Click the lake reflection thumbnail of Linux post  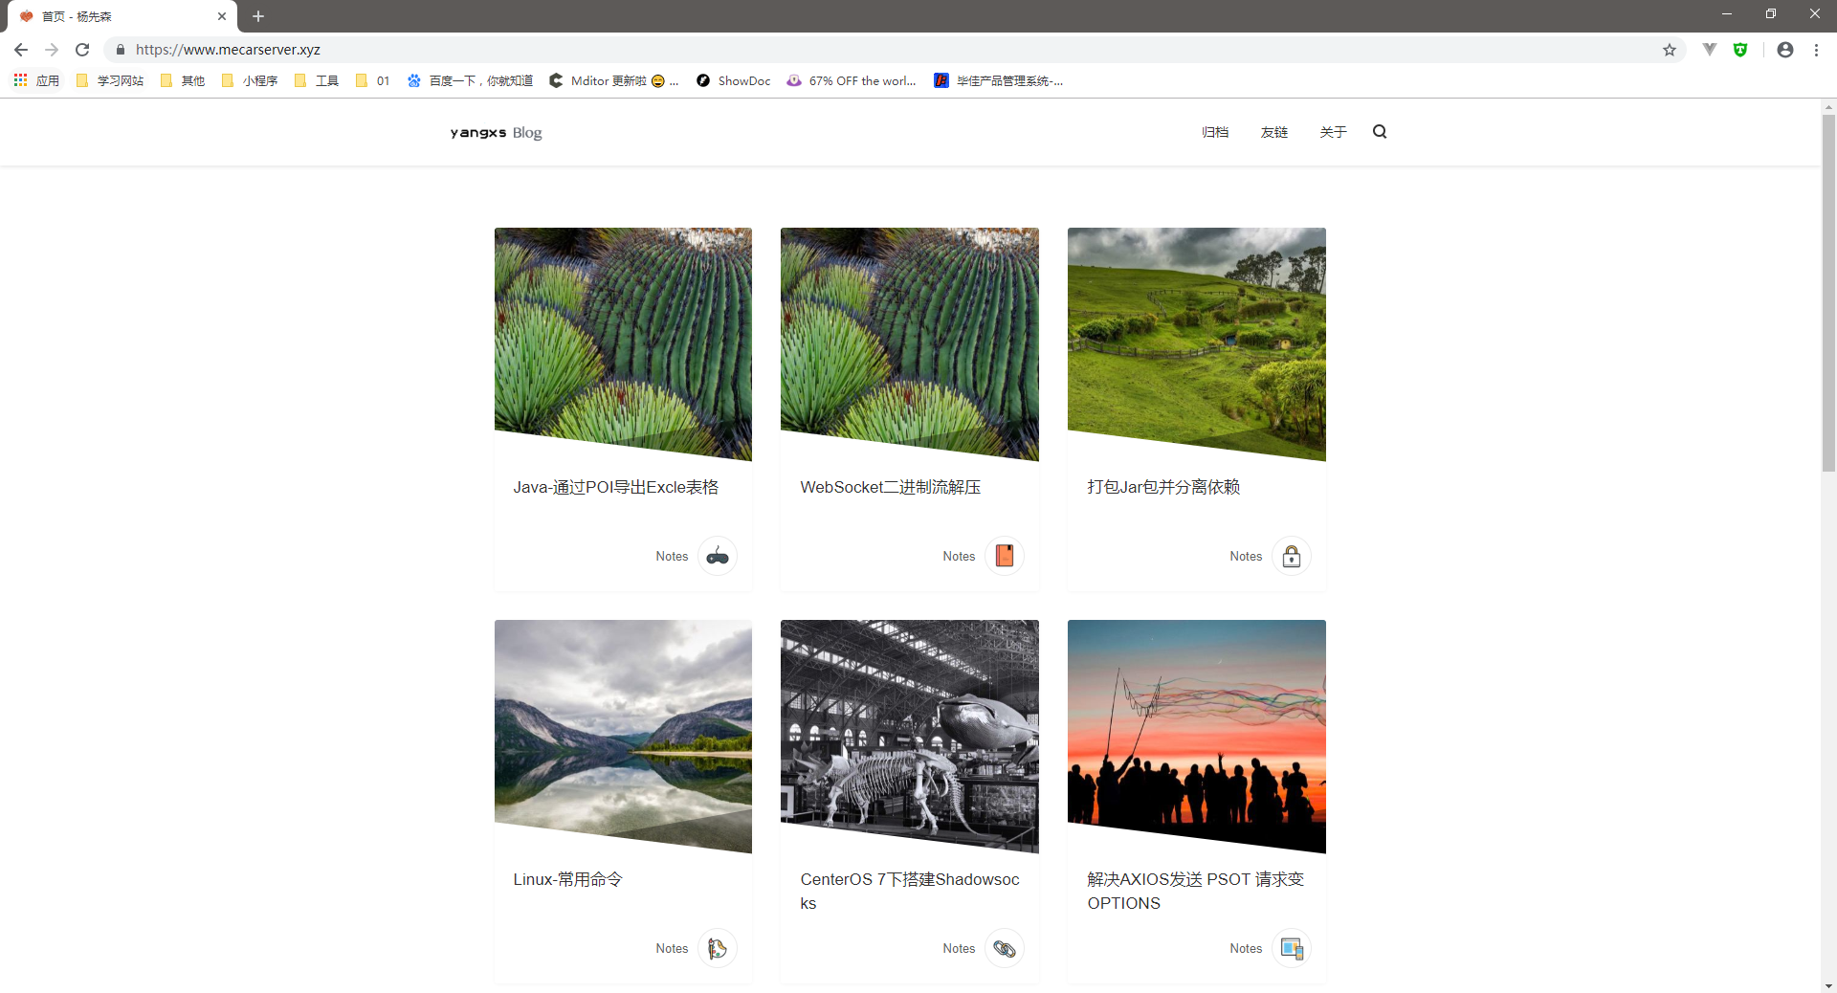tap(623, 736)
